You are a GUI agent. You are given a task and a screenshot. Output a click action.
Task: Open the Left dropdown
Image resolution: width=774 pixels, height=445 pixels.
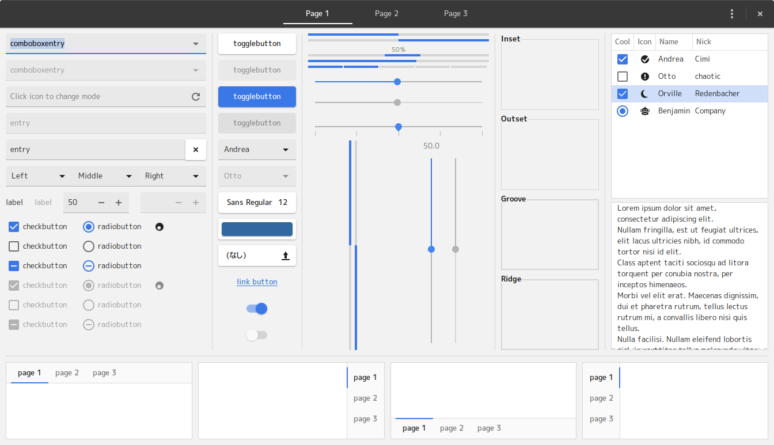click(x=39, y=176)
